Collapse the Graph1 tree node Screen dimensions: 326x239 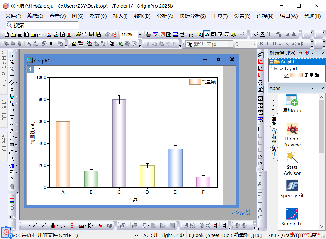point(271,62)
